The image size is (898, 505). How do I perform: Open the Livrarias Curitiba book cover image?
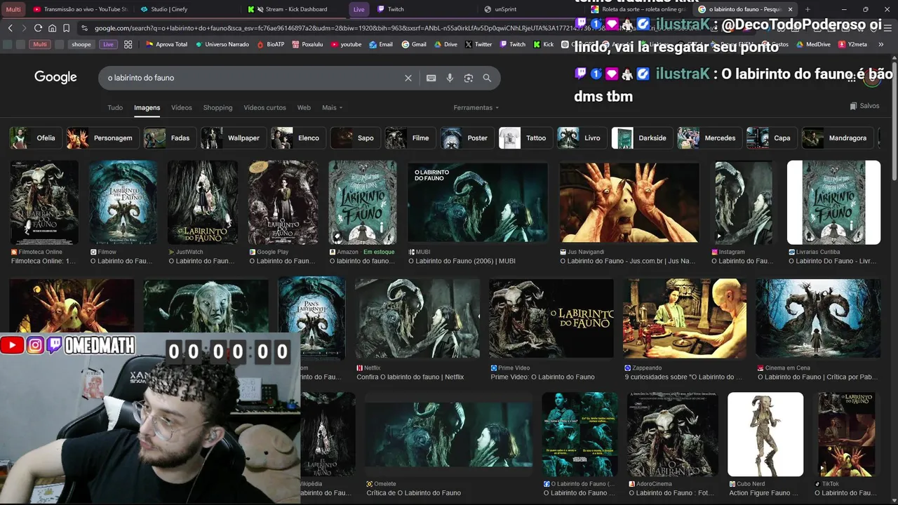(833, 203)
